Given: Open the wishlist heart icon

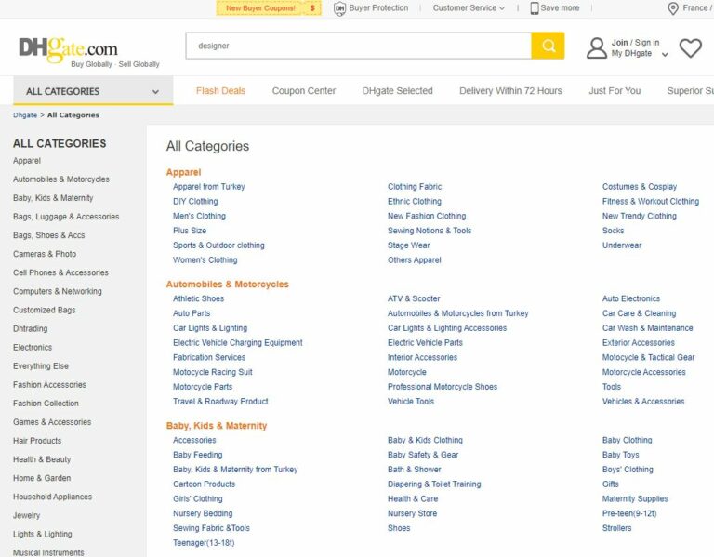Looking at the screenshot, I should tap(690, 47).
